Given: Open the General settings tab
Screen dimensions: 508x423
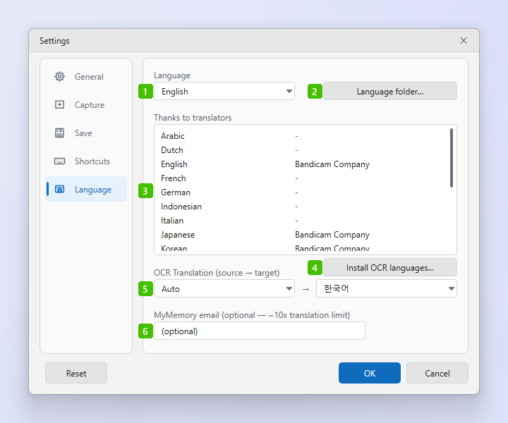Looking at the screenshot, I should pos(86,77).
